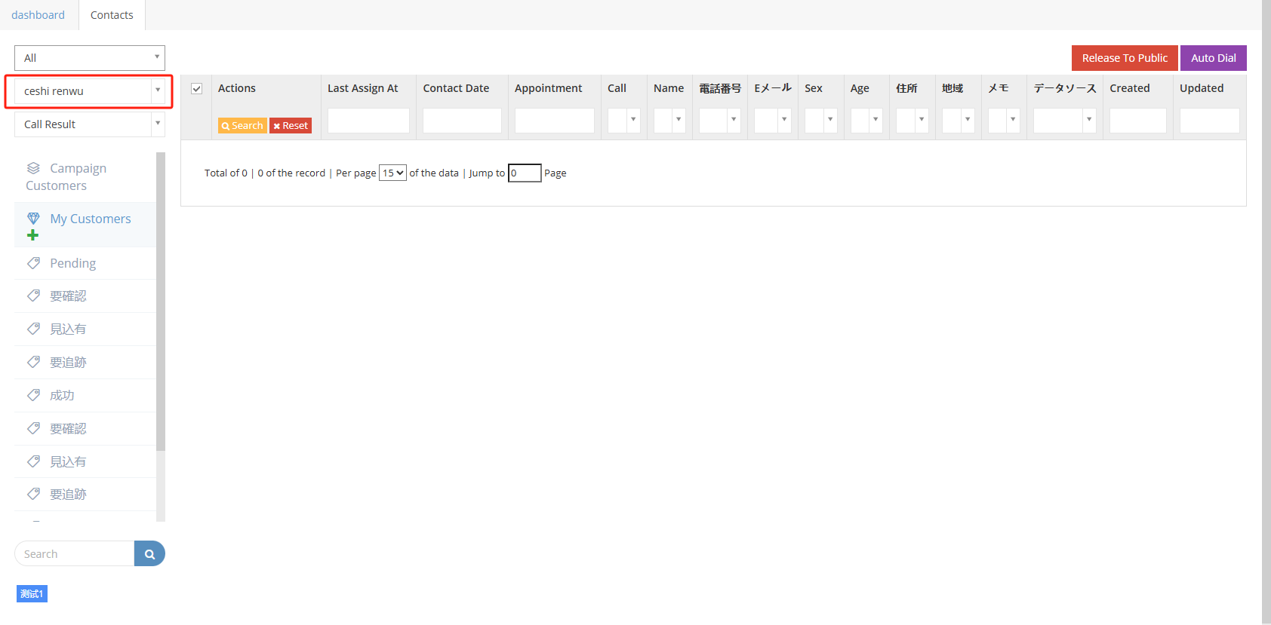Click the Auto Dial button
The width and height of the screenshot is (1271, 625).
click(1214, 58)
